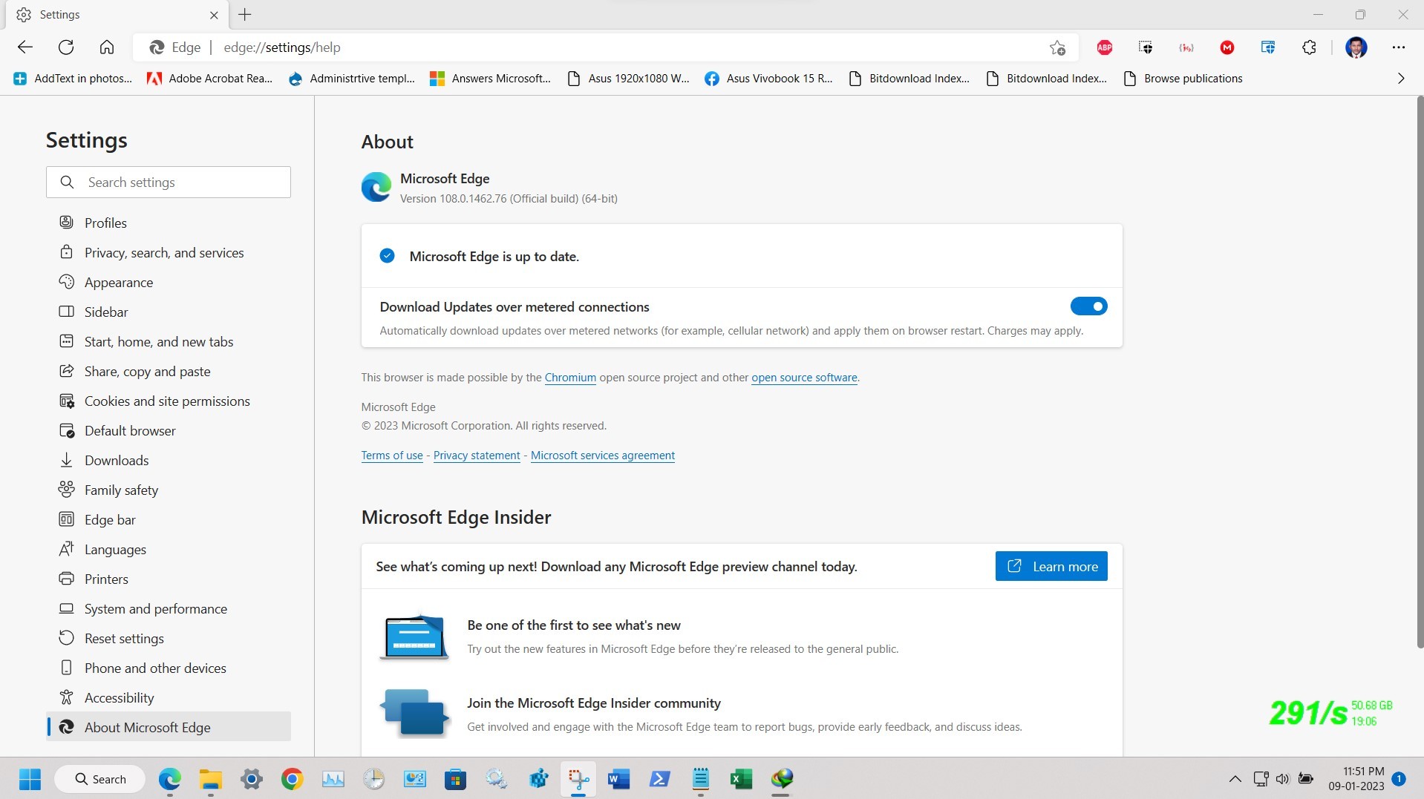Open Downloads settings
Screen dimensions: 1424x799
click(x=169, y=460)
